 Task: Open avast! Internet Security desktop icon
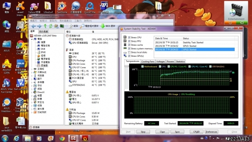coord(20,8)
